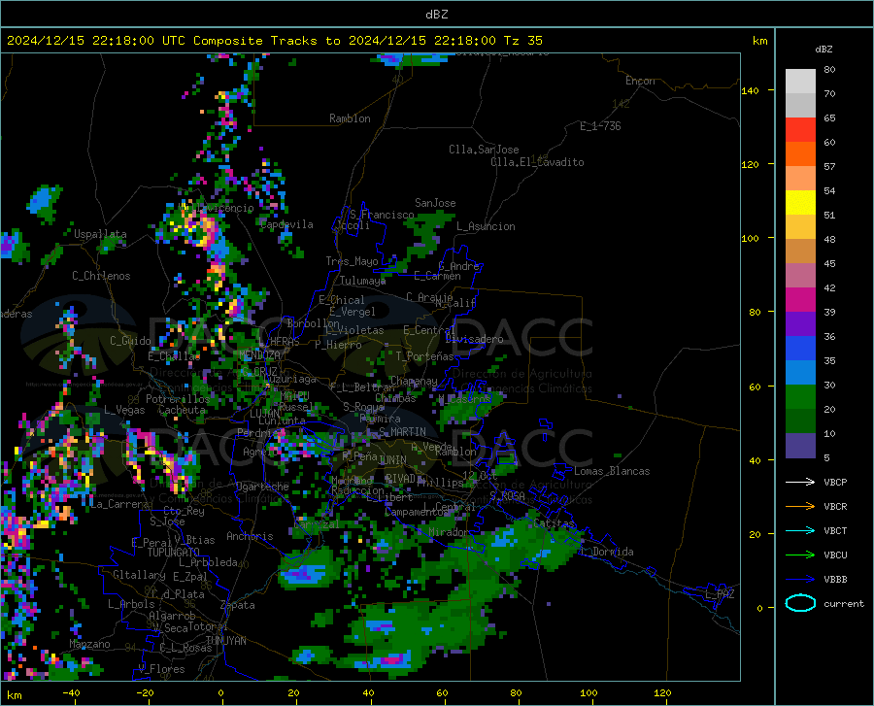Viewport: 874px width, 706px height.
Task: Click the Lomas_Blancas label
Action: click(x=612, y=471)
